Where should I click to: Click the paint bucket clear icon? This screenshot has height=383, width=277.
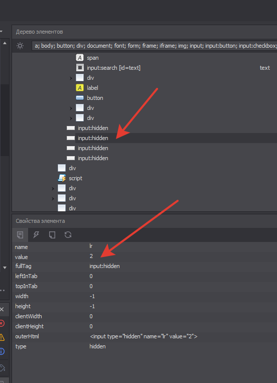point(2,368)
